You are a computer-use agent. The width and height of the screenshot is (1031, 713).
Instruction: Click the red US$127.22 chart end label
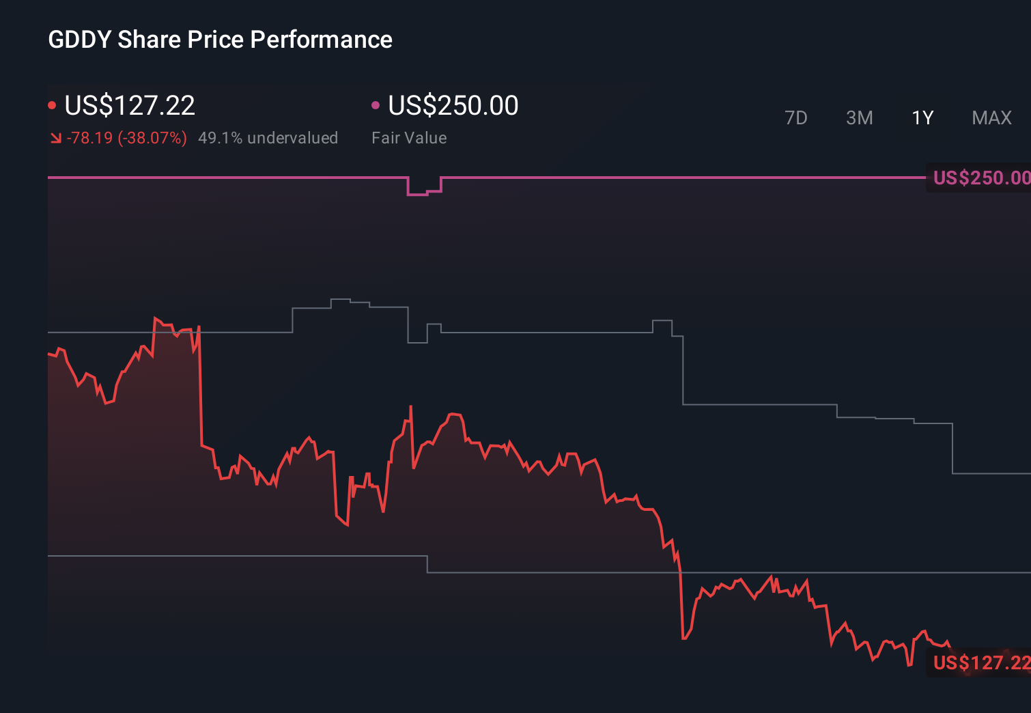click(980, 662)
